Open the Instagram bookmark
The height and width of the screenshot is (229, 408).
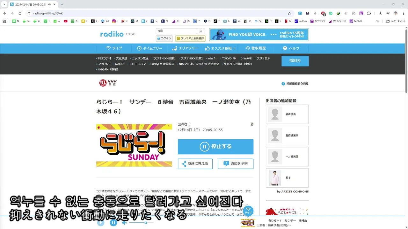click(115, 21)
